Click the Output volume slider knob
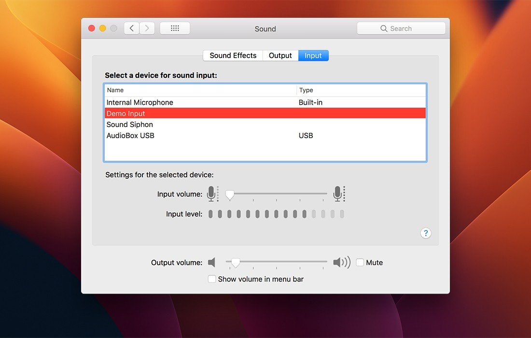The image size is (531, 338). tap(236, 263)
